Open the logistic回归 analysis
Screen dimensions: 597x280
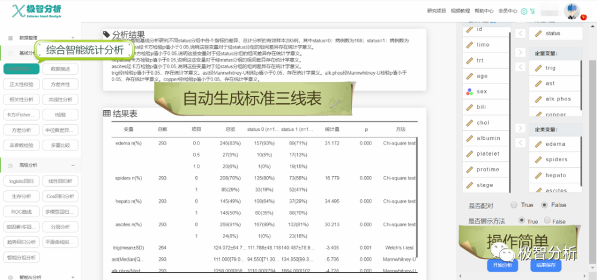coord(21,181)
